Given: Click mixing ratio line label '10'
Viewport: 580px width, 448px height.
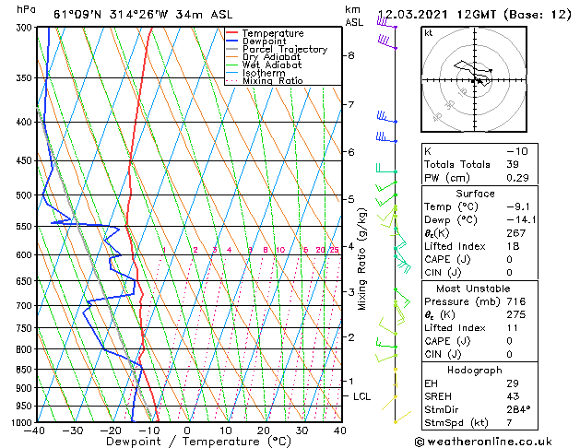Looking at the screenshot, I should coord(280,250).
